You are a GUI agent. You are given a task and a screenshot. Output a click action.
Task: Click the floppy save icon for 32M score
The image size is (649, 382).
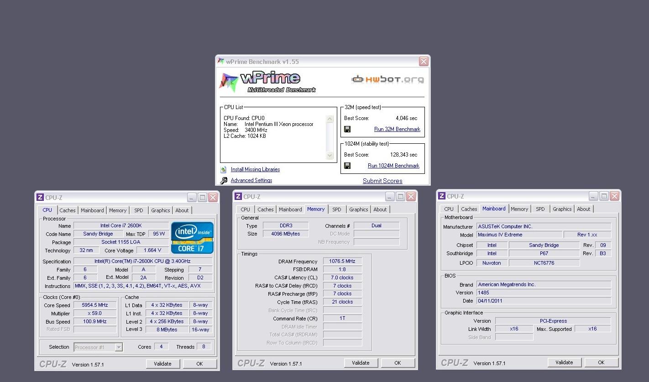pos(347,129)
